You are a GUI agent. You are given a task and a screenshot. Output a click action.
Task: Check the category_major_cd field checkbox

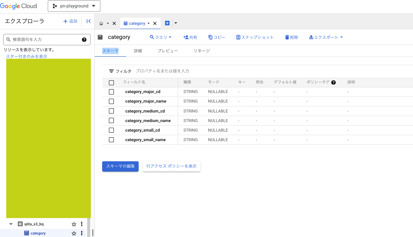(111, 92)
